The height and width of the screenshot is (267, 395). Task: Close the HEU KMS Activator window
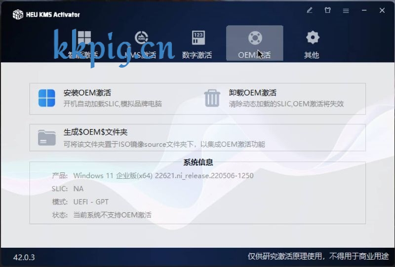(x=382, y=10)
